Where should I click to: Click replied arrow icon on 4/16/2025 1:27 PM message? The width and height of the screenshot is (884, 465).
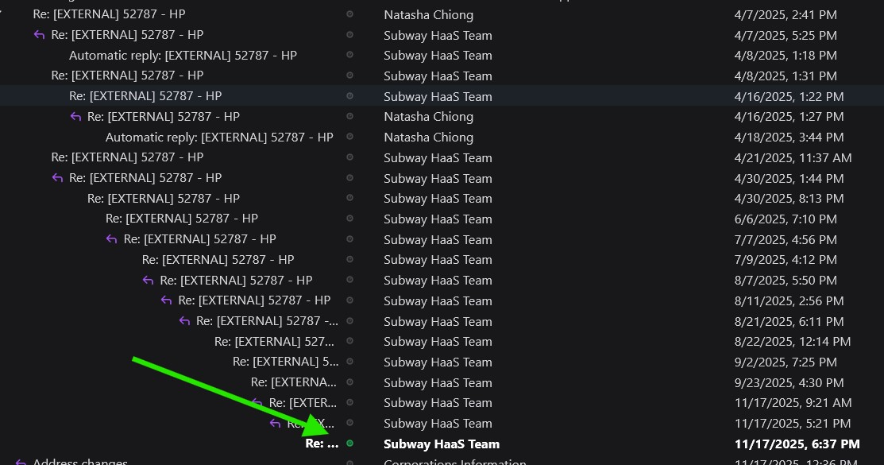pyautogui.click(x=75, y=117)
